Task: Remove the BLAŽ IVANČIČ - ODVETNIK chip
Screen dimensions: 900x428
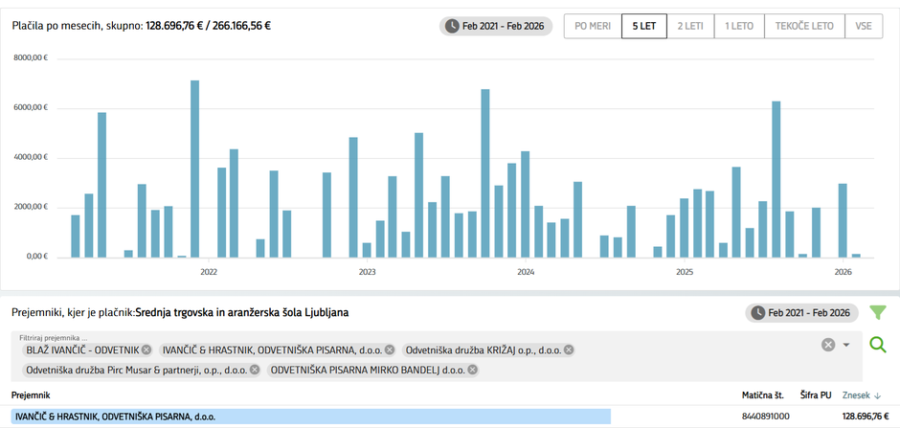Action: point(146,349)
